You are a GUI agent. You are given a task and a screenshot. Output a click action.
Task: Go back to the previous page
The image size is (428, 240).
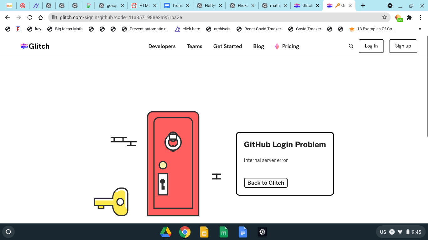coord(8,17)
